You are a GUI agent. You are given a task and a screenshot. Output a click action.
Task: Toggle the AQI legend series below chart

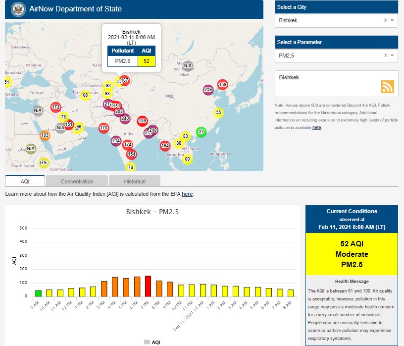pyautogui.click(x=151, y=342)
